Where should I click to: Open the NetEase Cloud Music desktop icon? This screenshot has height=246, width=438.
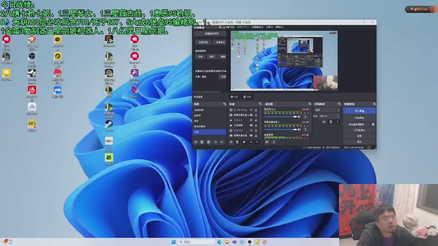pyautogui.click(x=32, y=93)
